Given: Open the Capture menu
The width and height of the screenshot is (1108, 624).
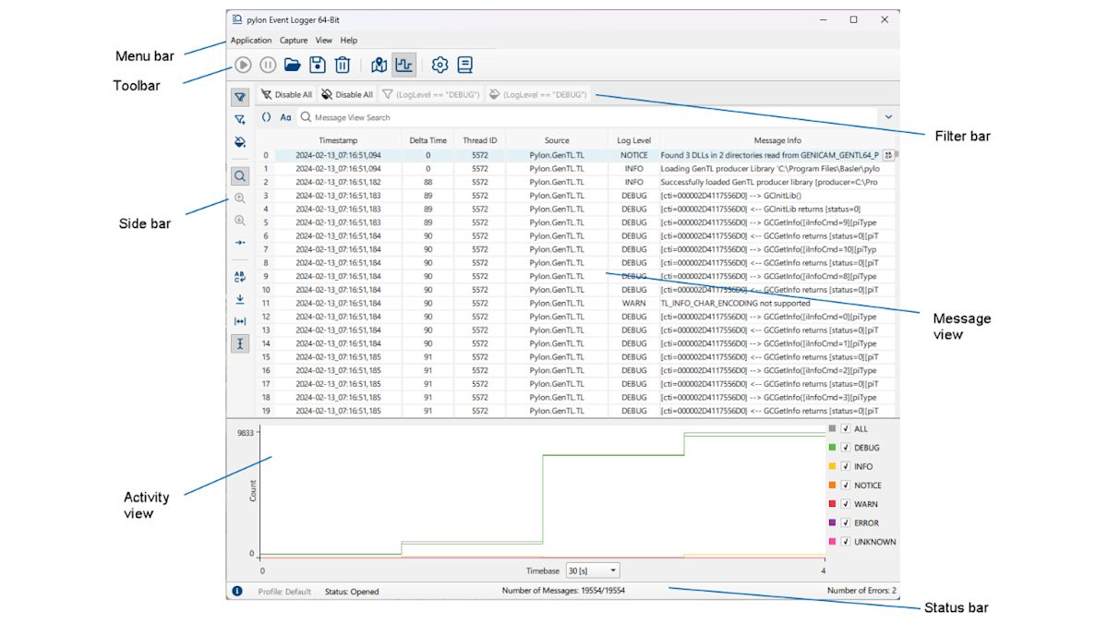Looking at the screenshot, I should pyautogui.click(x=294, y=41).
